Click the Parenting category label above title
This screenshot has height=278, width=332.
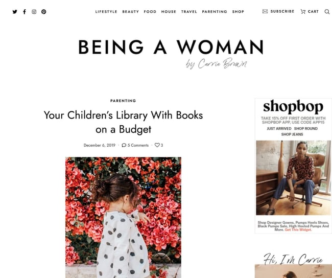[123, 101]
